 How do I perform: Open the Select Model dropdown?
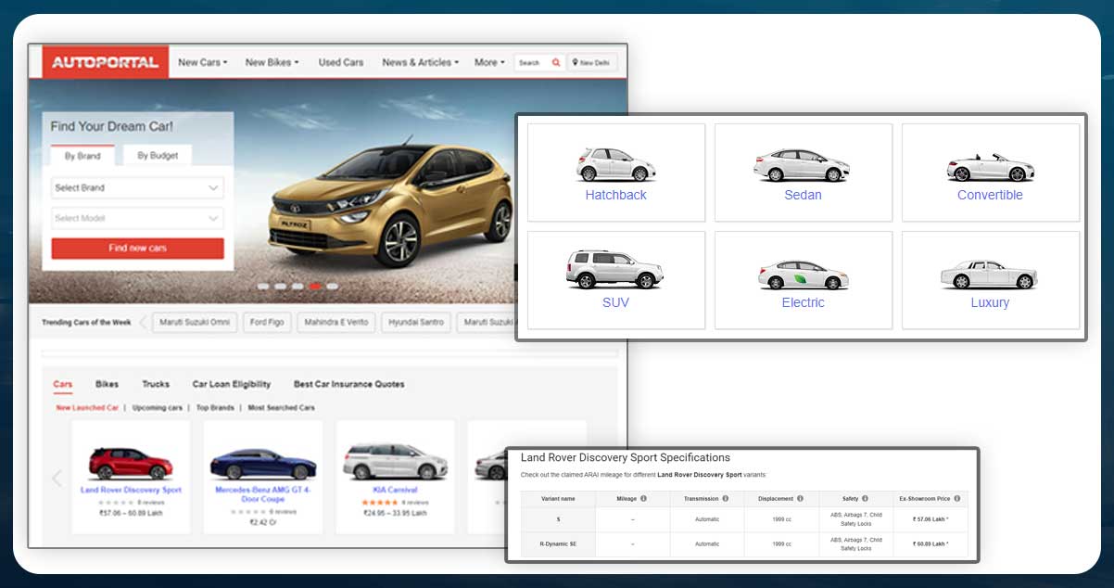pyautogui.click(x=137, y=218)
